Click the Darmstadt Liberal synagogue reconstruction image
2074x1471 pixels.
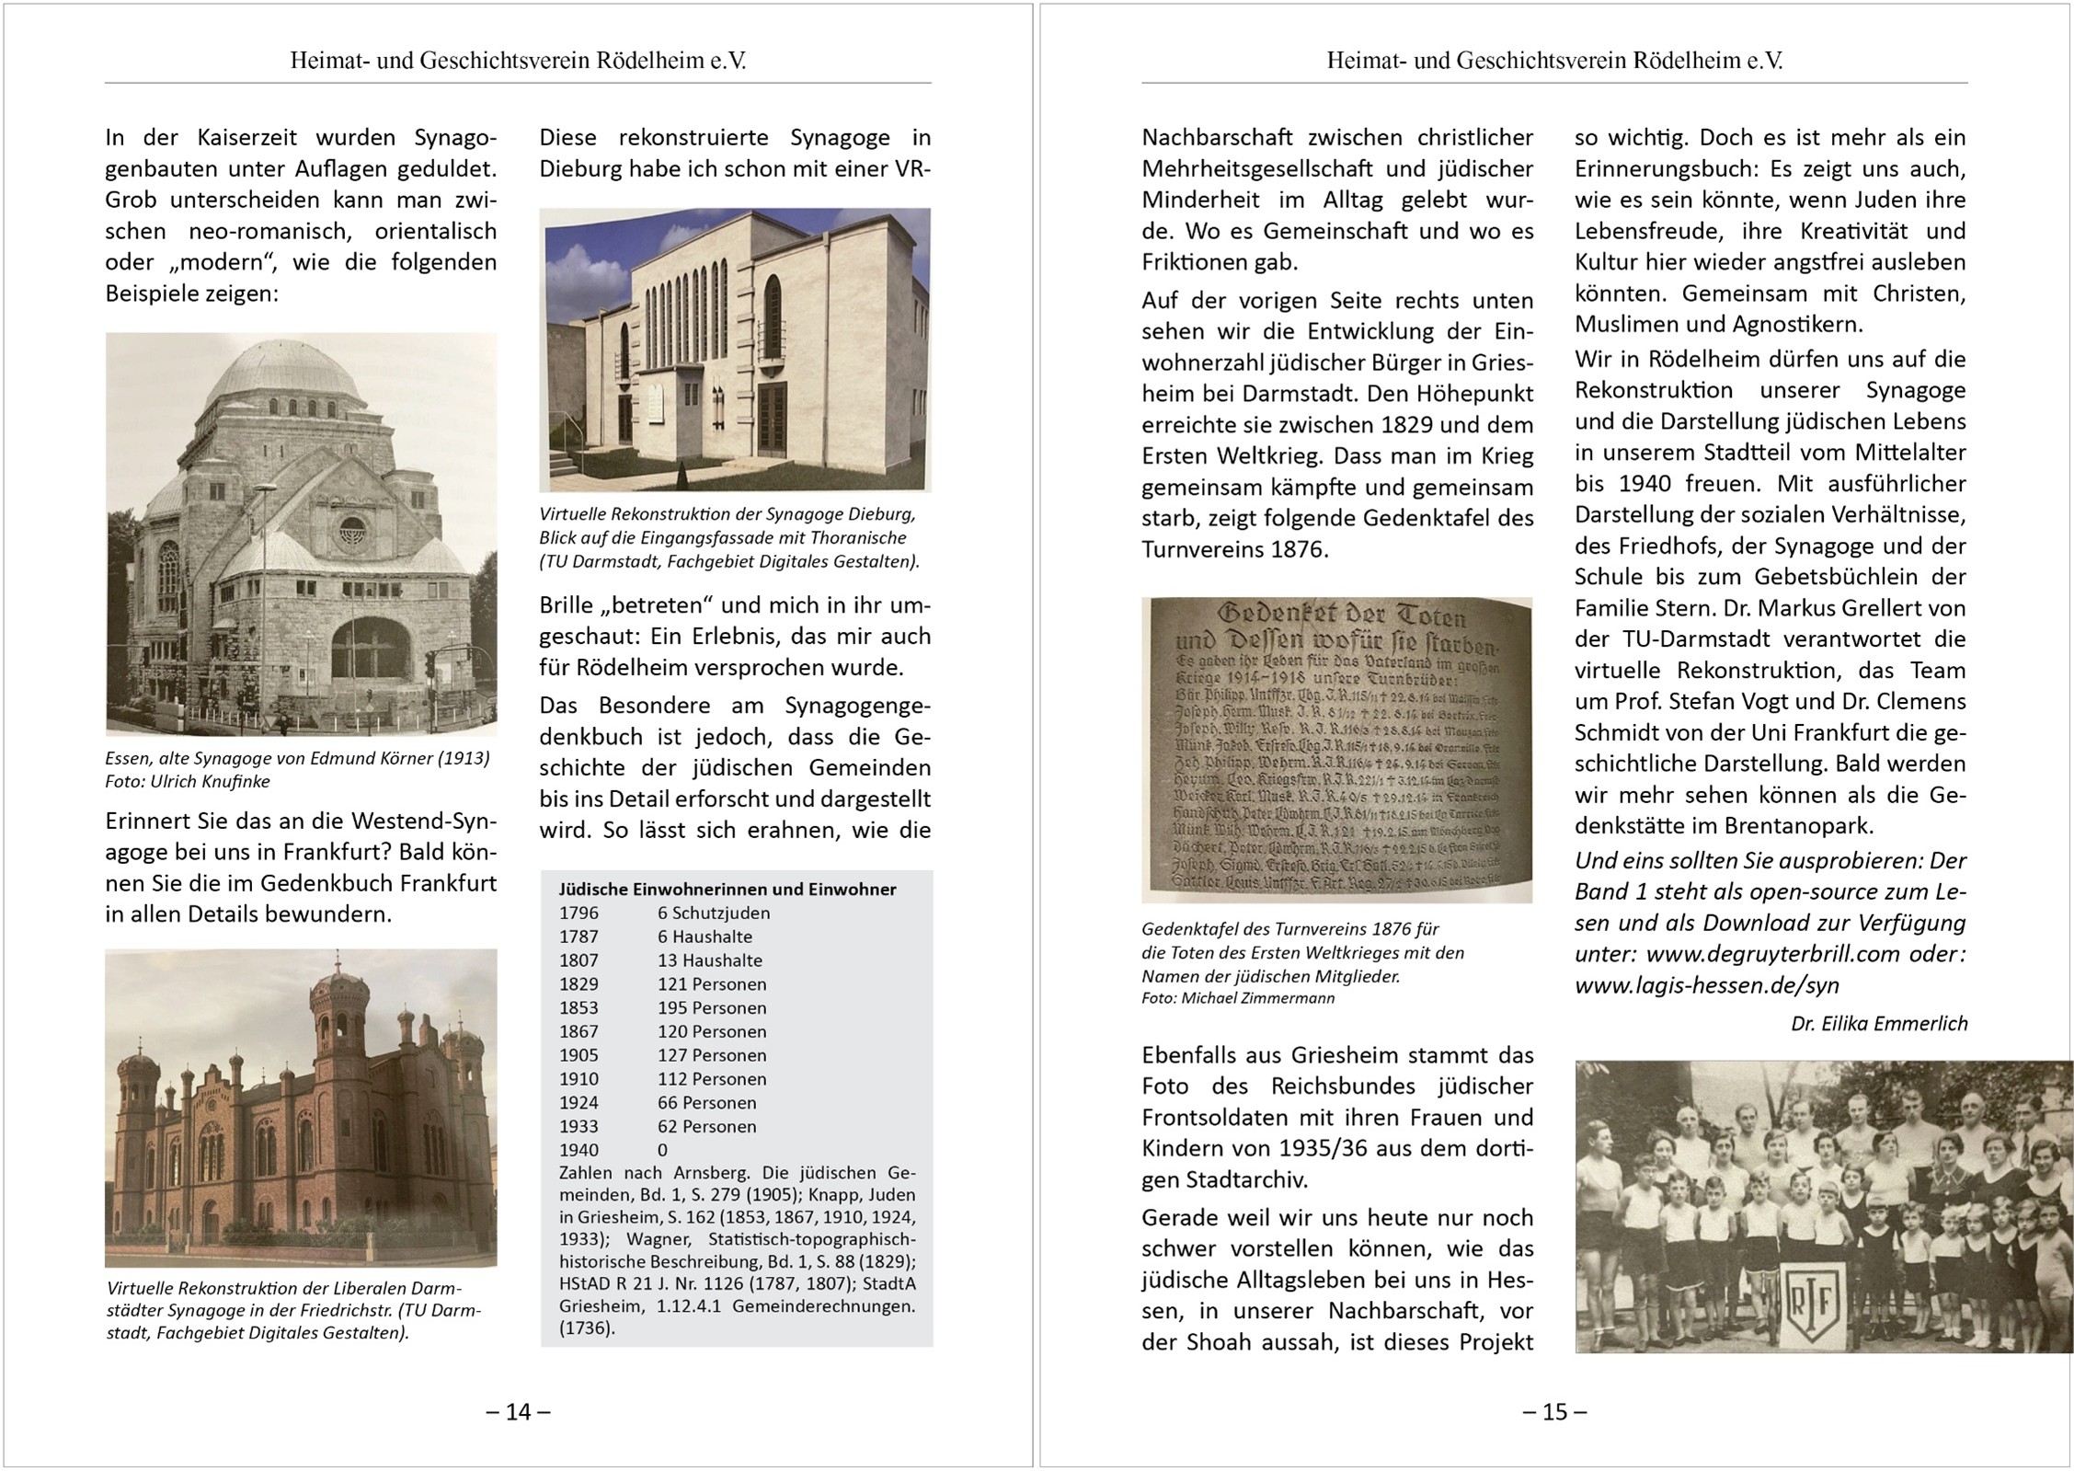pyautogui.click(x=301, y=1108)
